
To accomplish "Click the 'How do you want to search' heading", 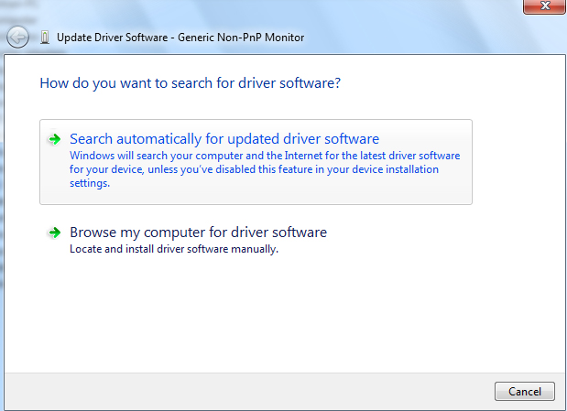I will click(x=191, y=83).
